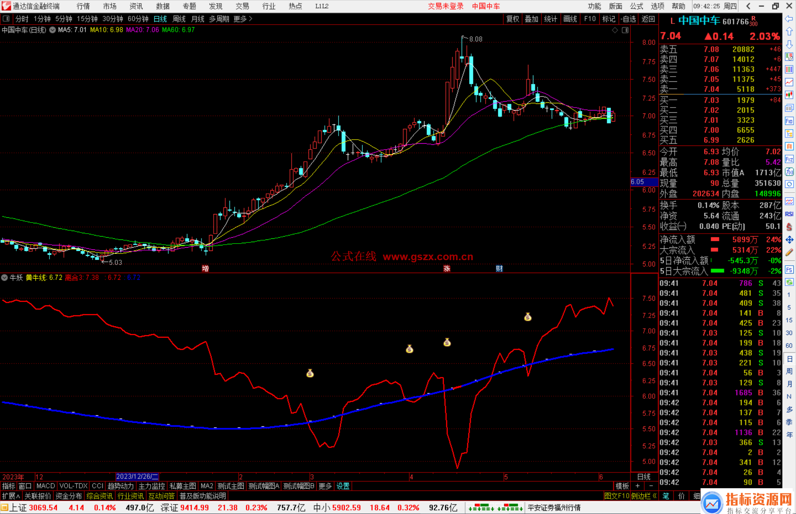
Task: Switch to the 分时 chart tab
Action: [x=22, y=19]
